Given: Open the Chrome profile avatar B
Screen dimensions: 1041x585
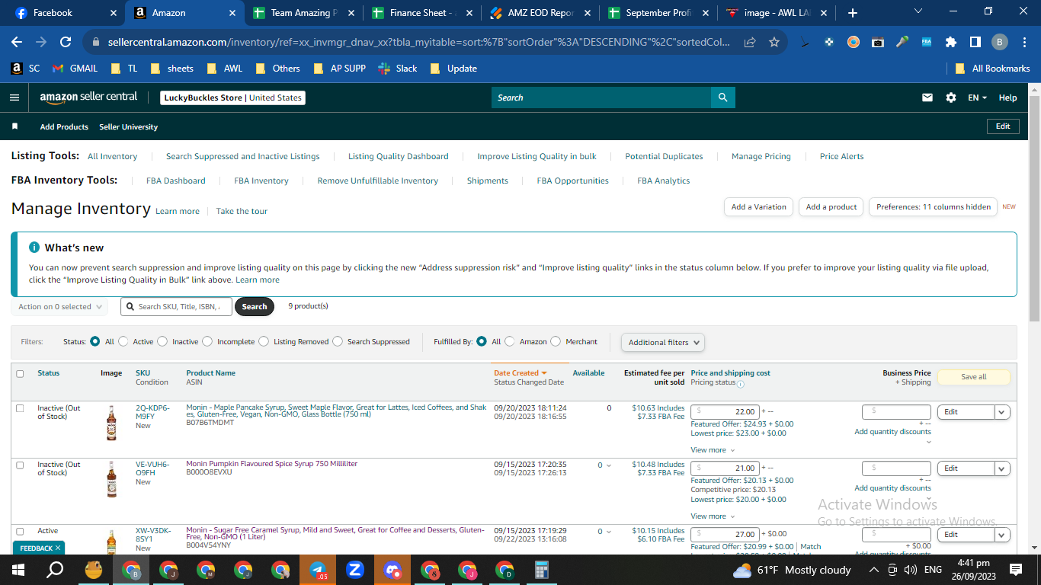Looking at the screenshot, I should (999, 43).
